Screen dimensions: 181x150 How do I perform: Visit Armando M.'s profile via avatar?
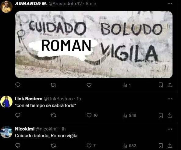coord(6,7)
